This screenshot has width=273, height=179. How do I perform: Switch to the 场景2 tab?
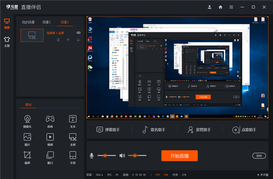(46, 22)
